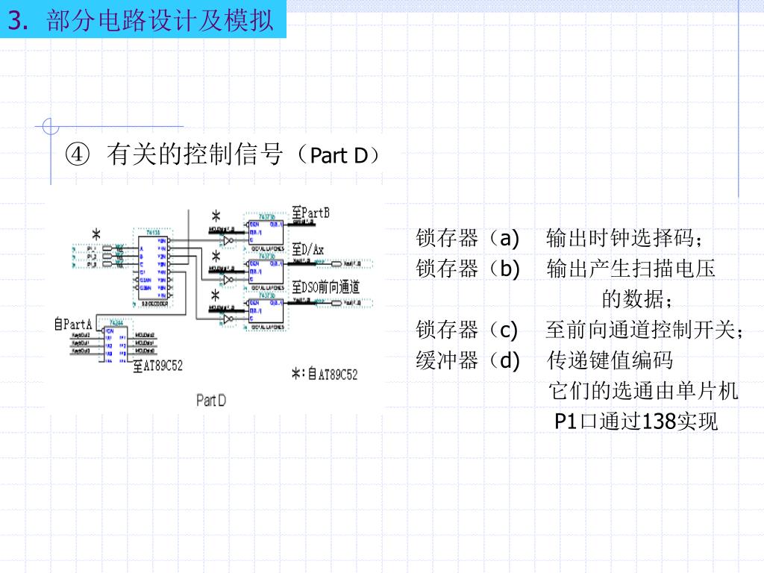Click the line "P1口通过138实现"
Image resolution: width=764 pixels, height=573 pixels.
click(x=636, y=422)
